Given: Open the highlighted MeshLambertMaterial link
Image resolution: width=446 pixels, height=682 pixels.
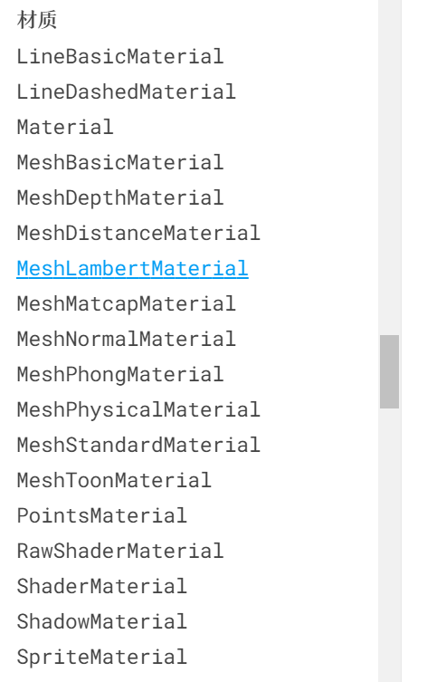Looking at the screenshot, I should tap(132, 268).
